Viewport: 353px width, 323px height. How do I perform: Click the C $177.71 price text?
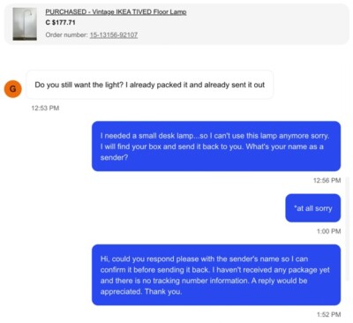61,23
